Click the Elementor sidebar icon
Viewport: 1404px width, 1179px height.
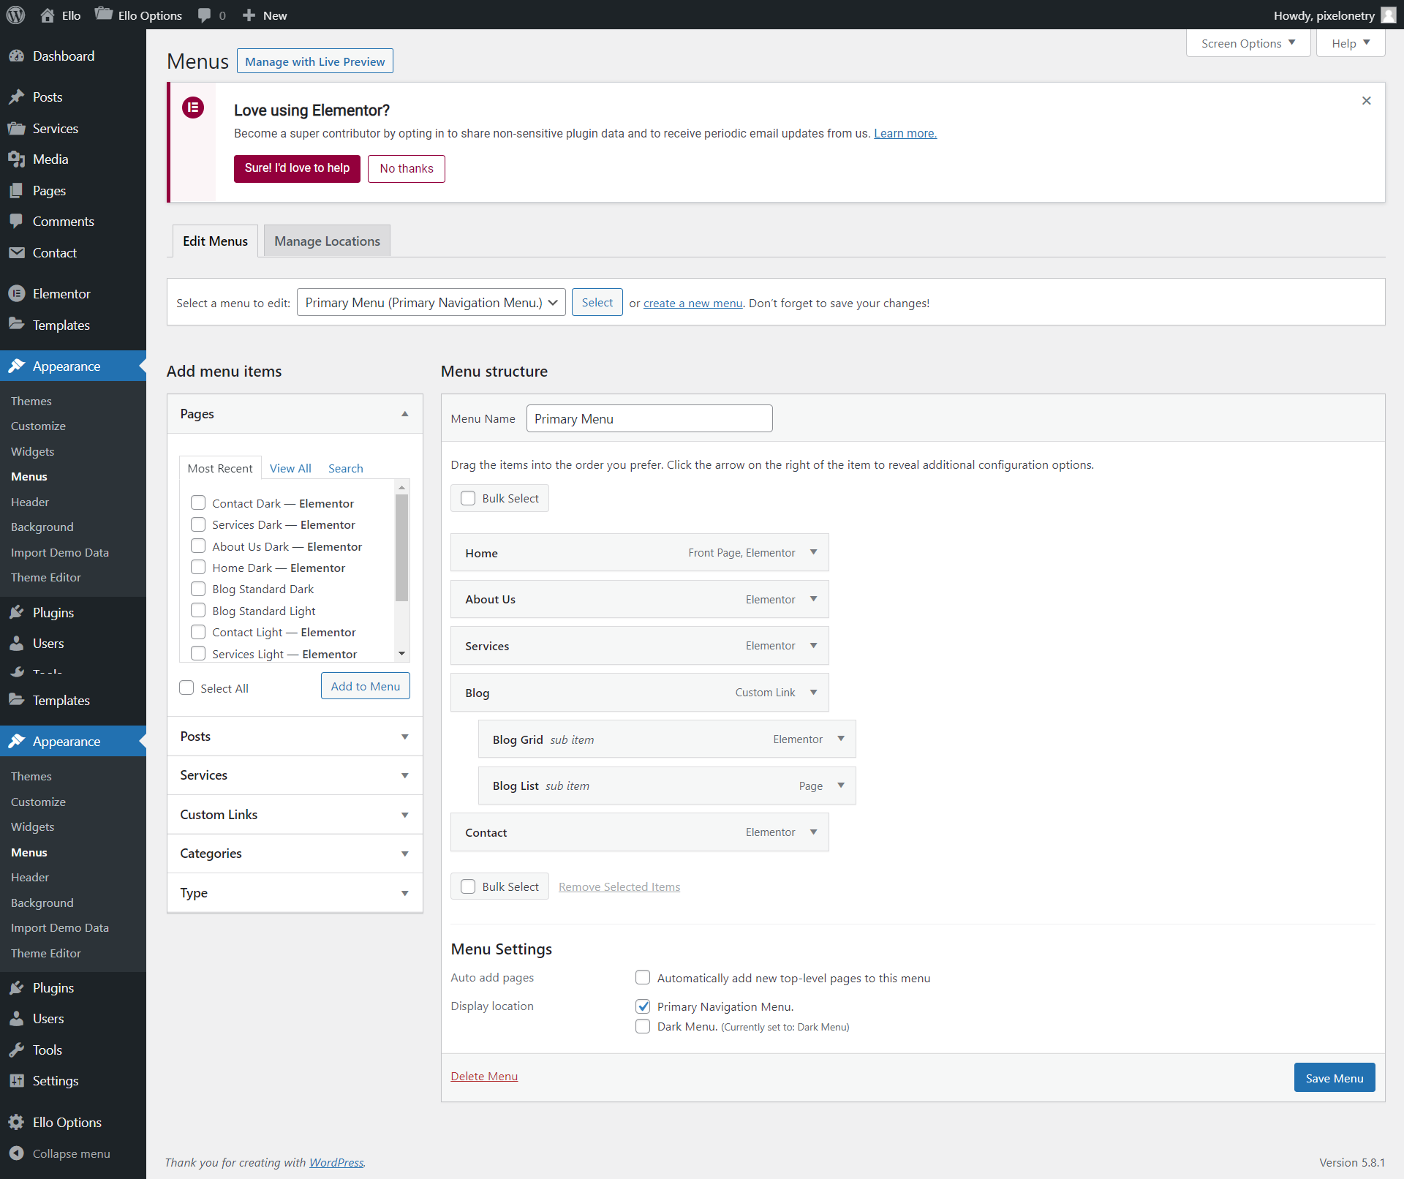tap(16, 294)
